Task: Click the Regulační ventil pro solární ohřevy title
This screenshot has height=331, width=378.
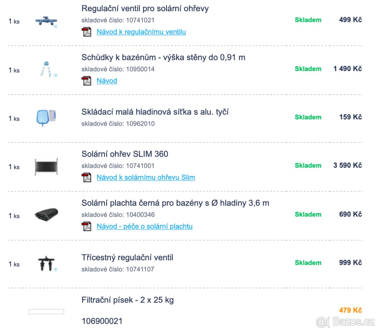Action: click(x=145, y=9)
